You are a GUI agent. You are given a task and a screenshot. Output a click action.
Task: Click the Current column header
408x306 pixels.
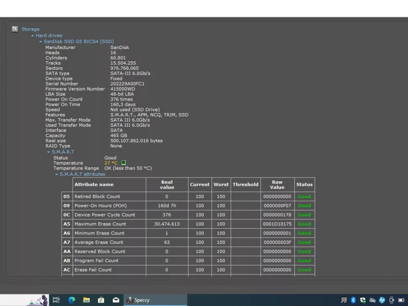[x=200, y=184]
